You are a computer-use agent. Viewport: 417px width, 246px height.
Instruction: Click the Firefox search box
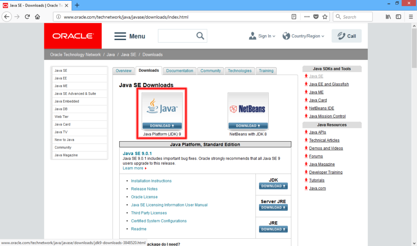(353, 17)
